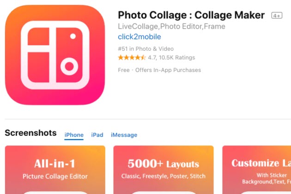Open the 5000+ Layouts screenshot
Image resolution: width=291 pixels, height=194 pixels.
164,170
